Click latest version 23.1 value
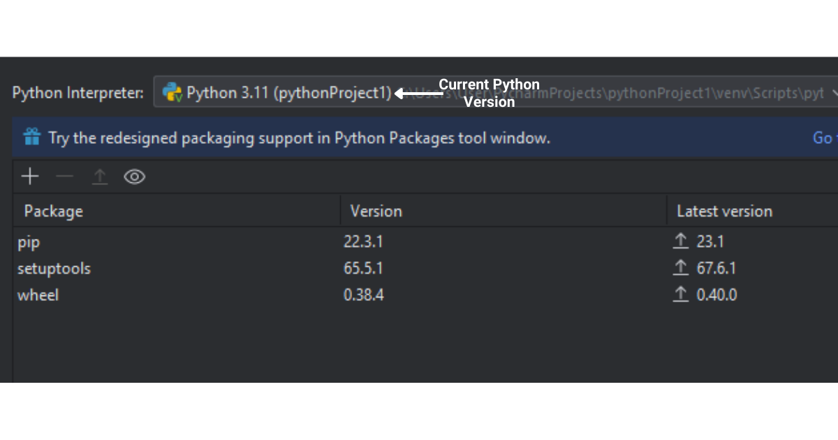The width and height of the screenshot is (838, 440). point(710,242)
